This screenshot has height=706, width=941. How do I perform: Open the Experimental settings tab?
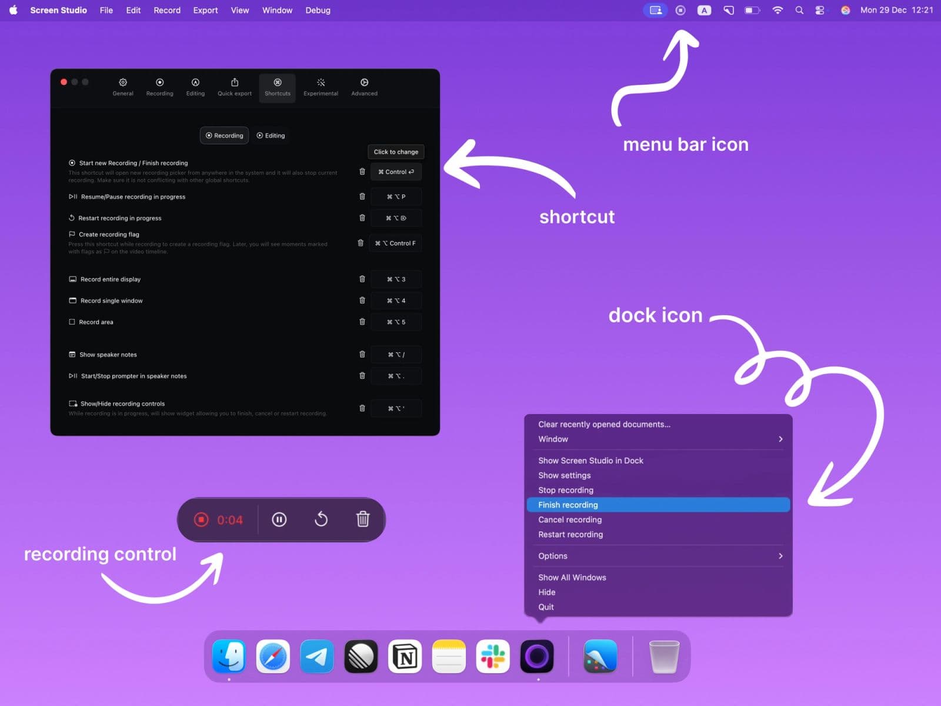(321, 87)
